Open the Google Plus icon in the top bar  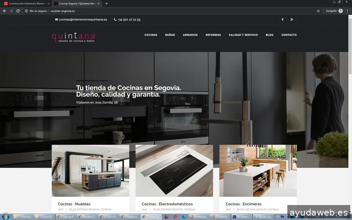(292, 19)
